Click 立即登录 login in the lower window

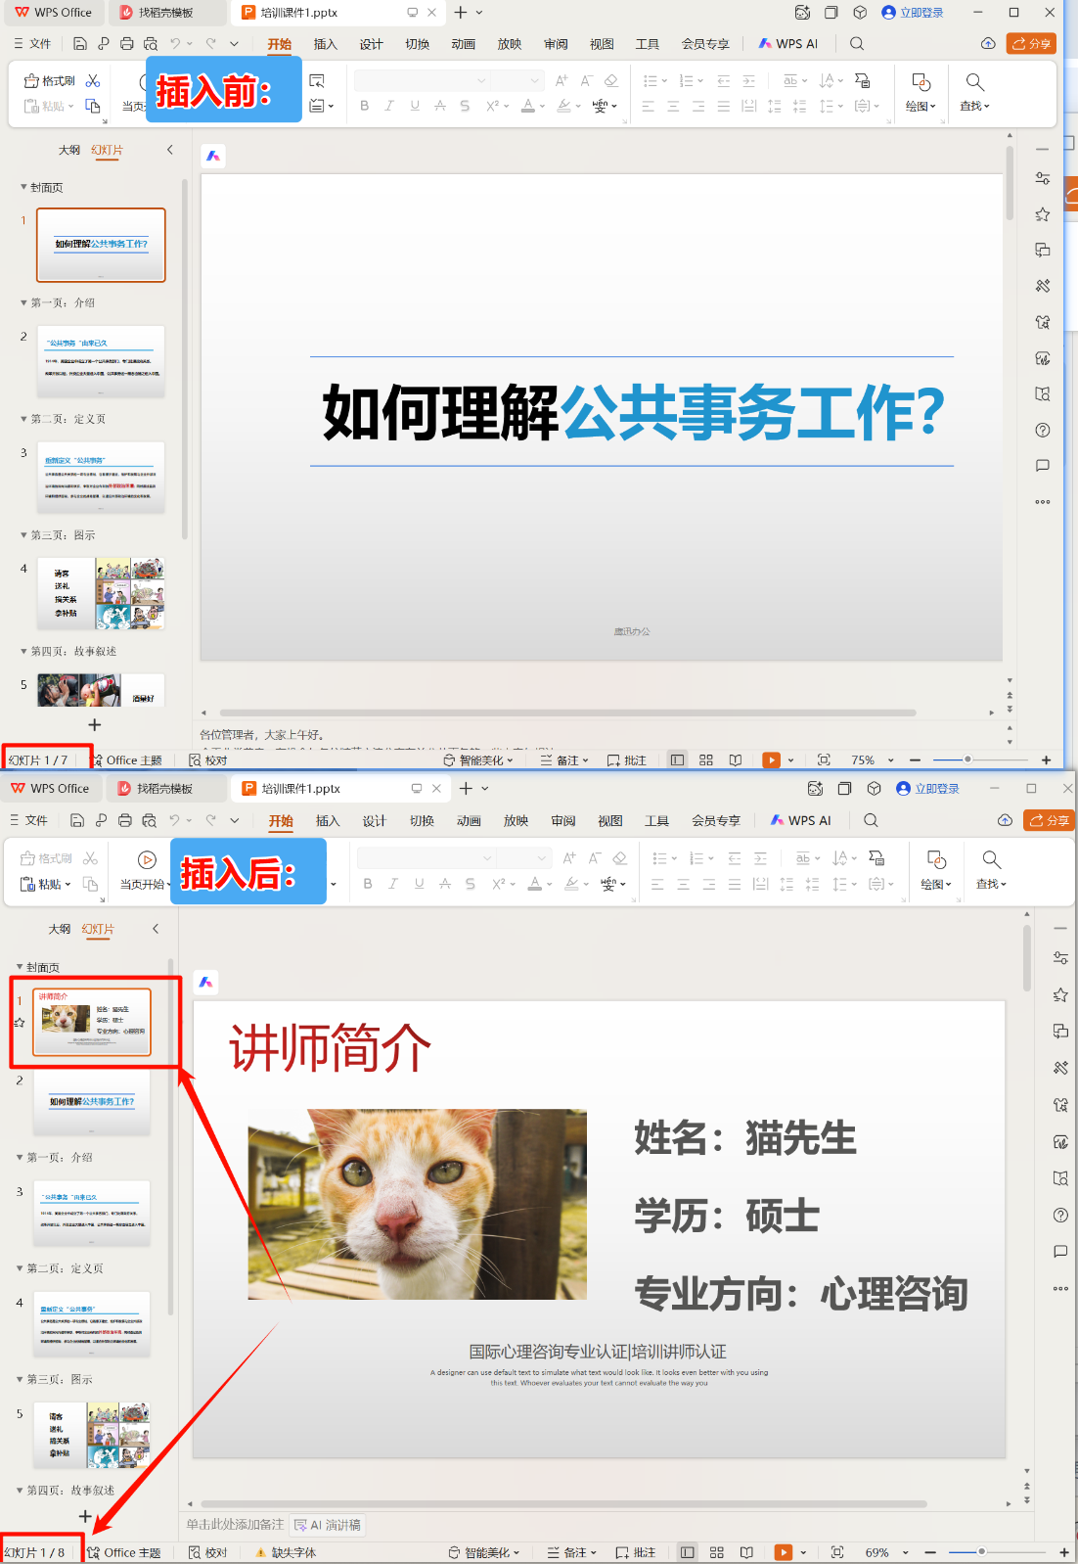[927, 789]
